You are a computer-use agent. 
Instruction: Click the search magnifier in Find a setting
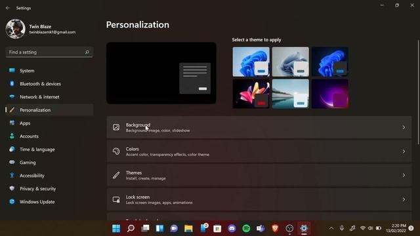coord(87,52)
